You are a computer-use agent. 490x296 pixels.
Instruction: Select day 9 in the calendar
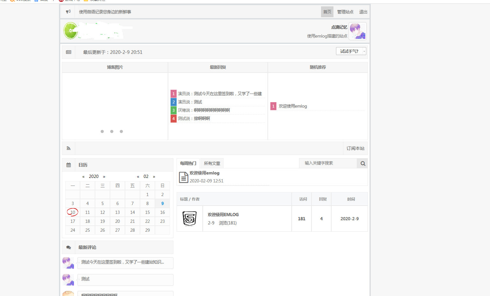(x=162, y=203)
